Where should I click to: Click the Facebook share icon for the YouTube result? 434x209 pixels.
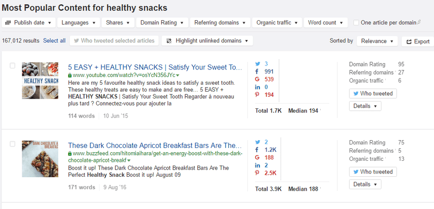click(x=257, y=71)
